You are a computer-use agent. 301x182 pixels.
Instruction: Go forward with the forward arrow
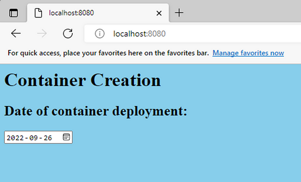tap(42, 33)
